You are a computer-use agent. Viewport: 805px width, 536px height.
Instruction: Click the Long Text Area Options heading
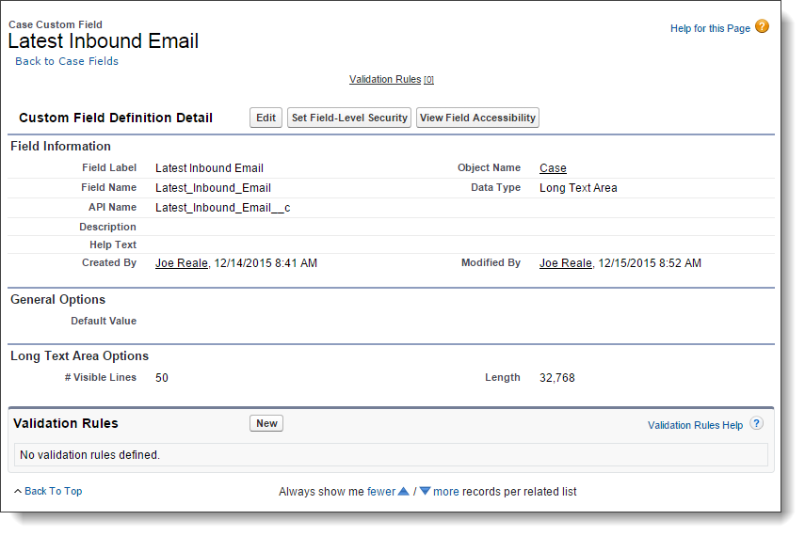tap(80, 356)
